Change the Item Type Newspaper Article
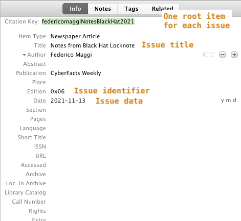The height and width of the screenshot is (221, 241). 75,36
